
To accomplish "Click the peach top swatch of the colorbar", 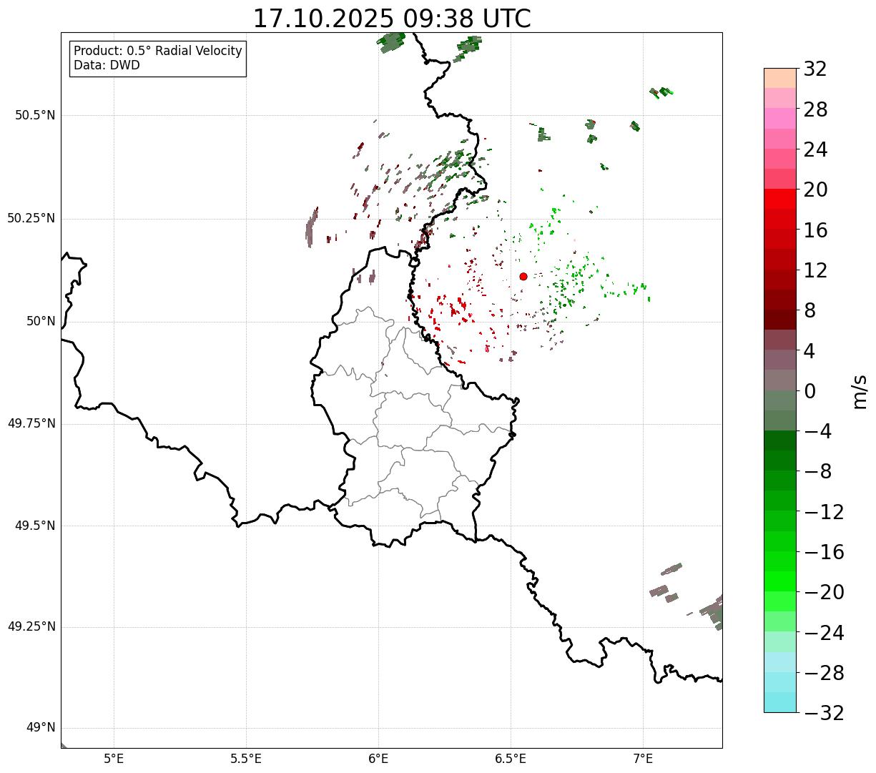I will pos(780,78).
